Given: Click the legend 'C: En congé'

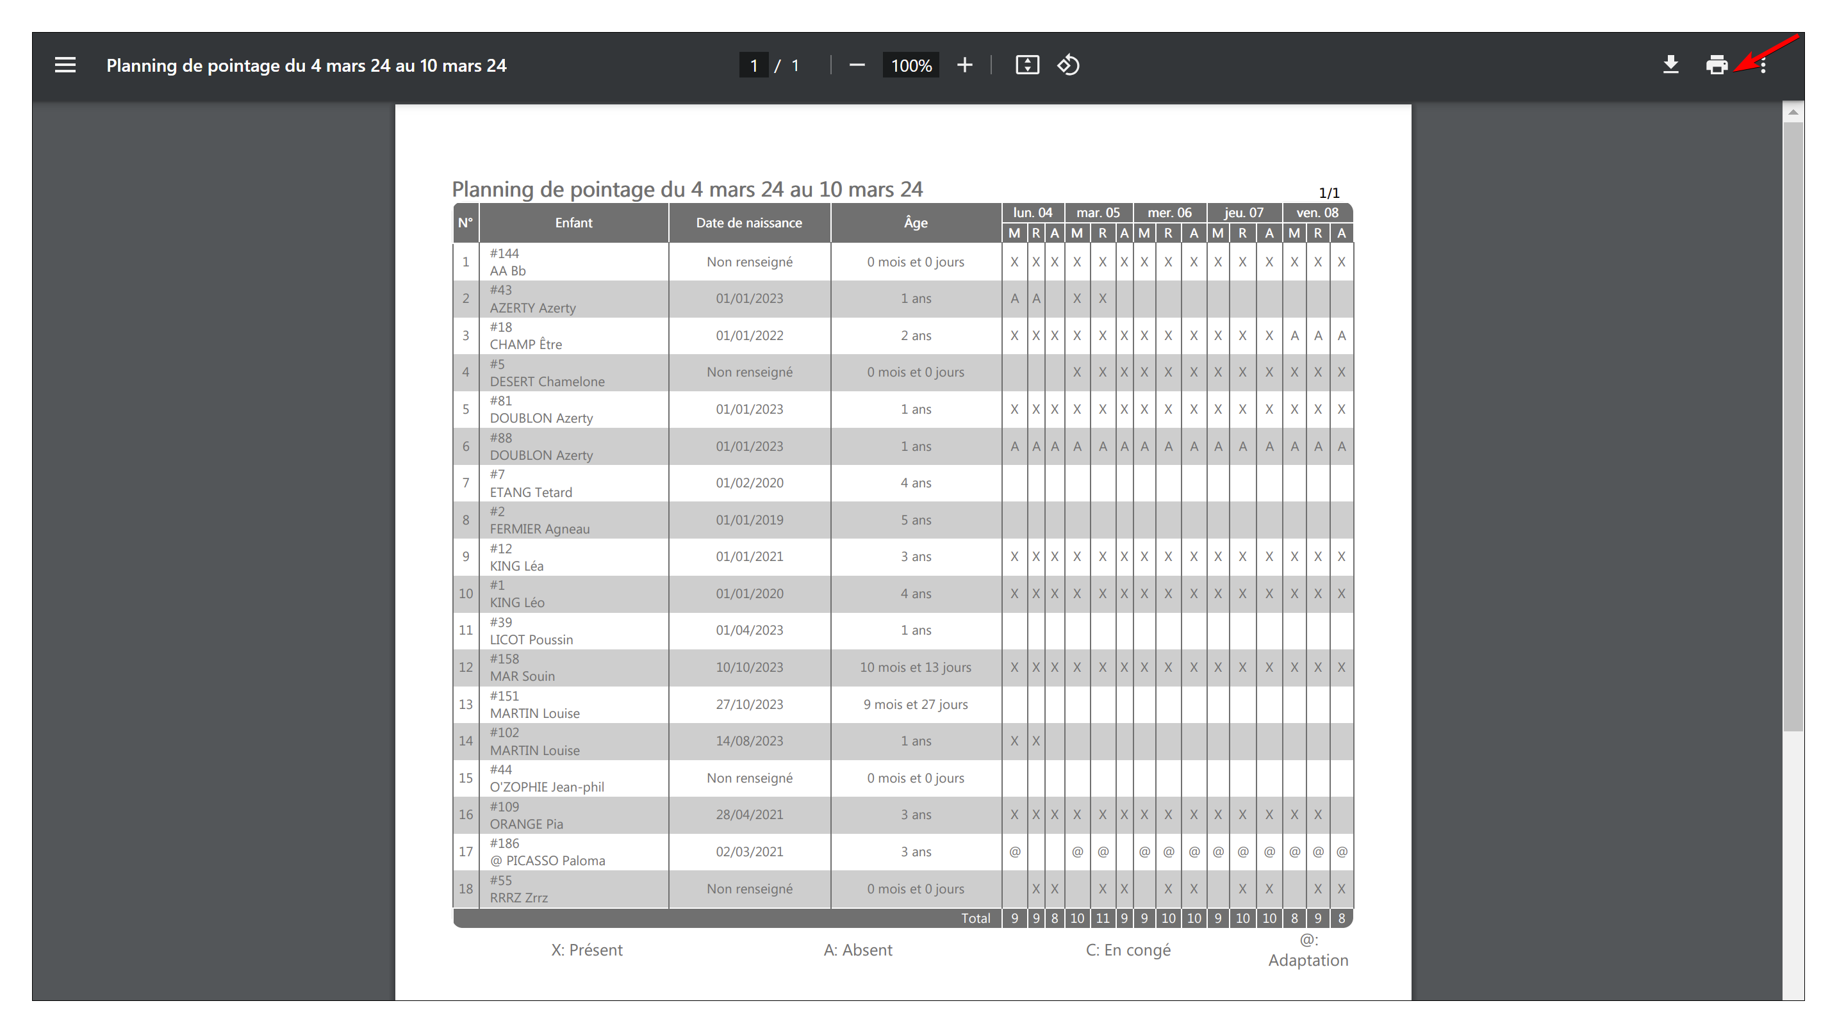Looking at the screenshot, I should click(1128, 950).
